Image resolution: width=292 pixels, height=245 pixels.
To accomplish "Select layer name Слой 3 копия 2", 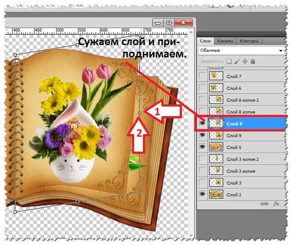I will [x=242, y=160].
